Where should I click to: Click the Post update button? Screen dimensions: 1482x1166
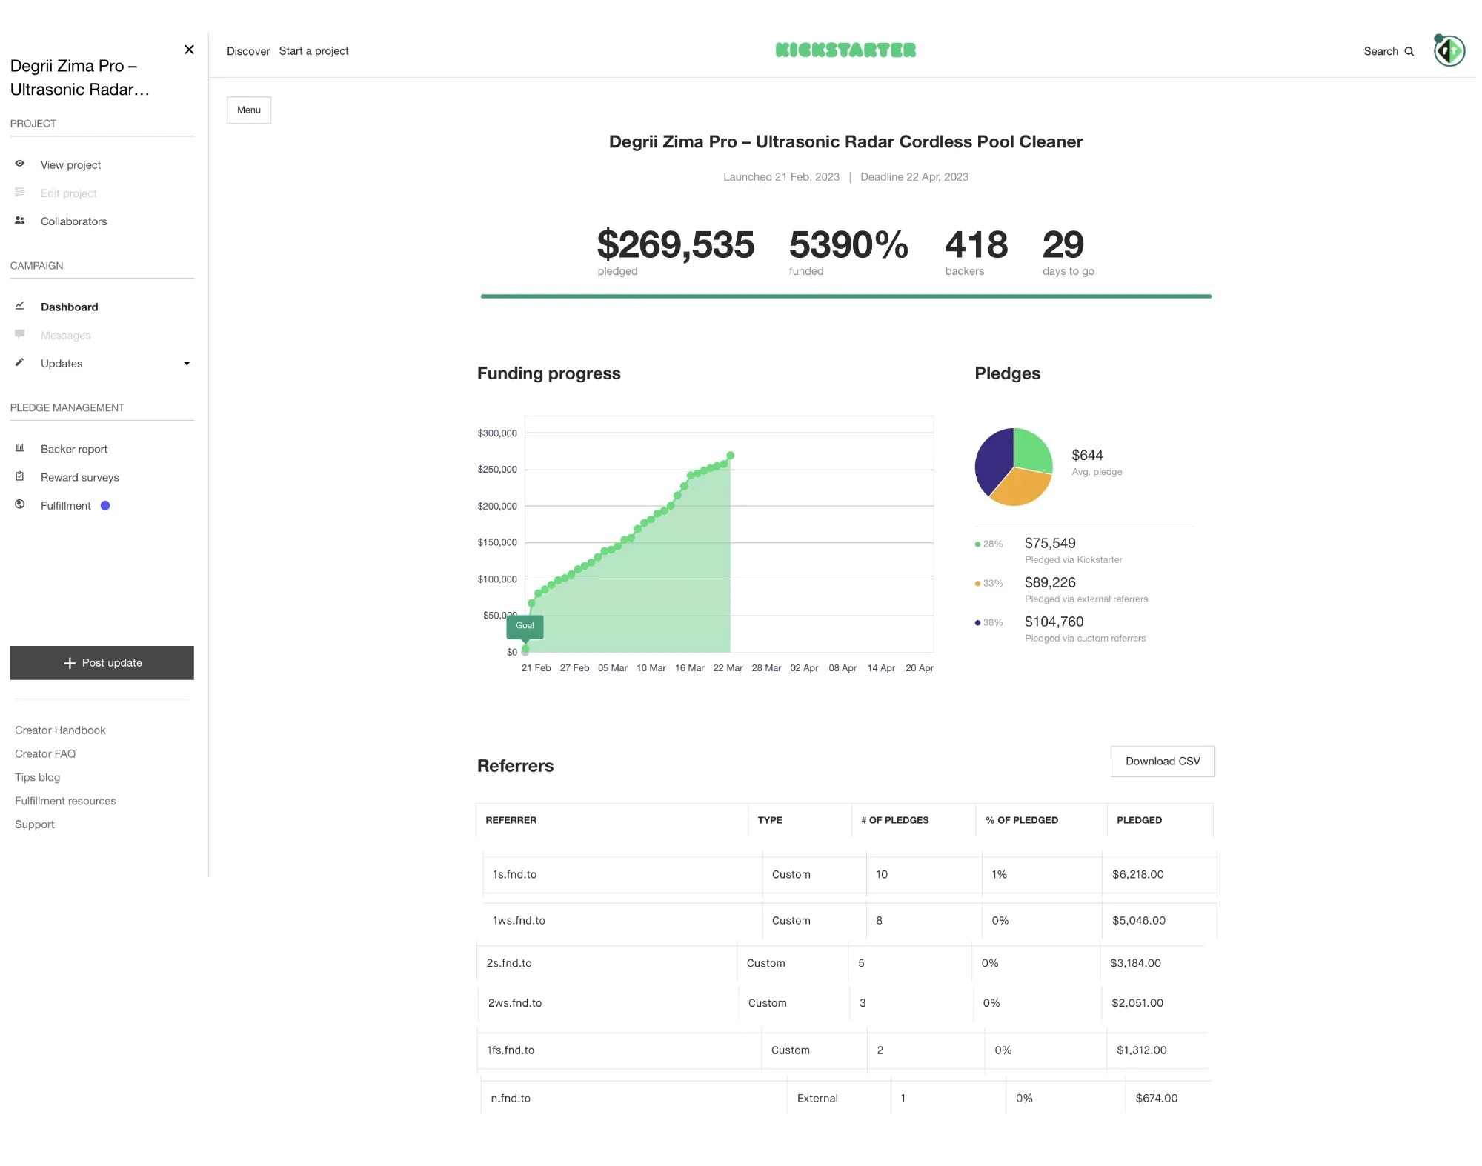(102, 663)
